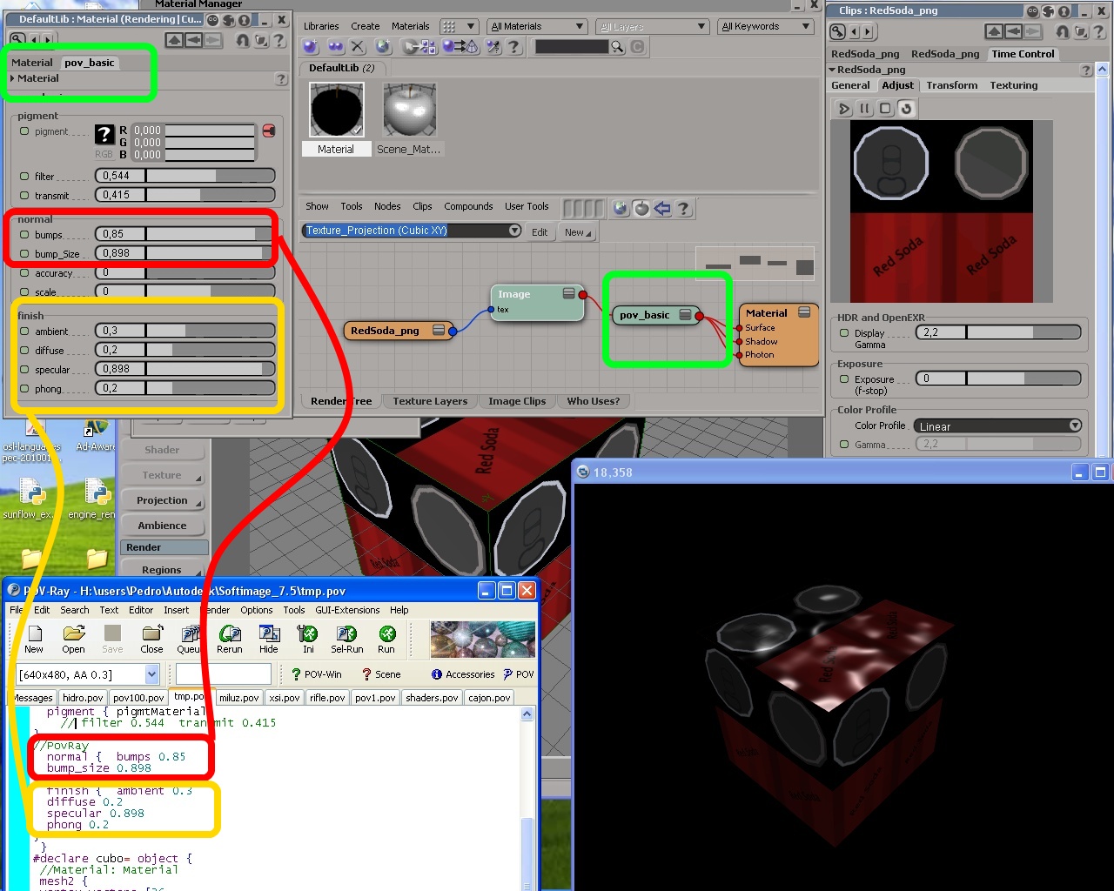Click the key lock icon in Clips panel
This screenshot has height=891, width=1114.
pyautogui.click(x=837, y=32)
